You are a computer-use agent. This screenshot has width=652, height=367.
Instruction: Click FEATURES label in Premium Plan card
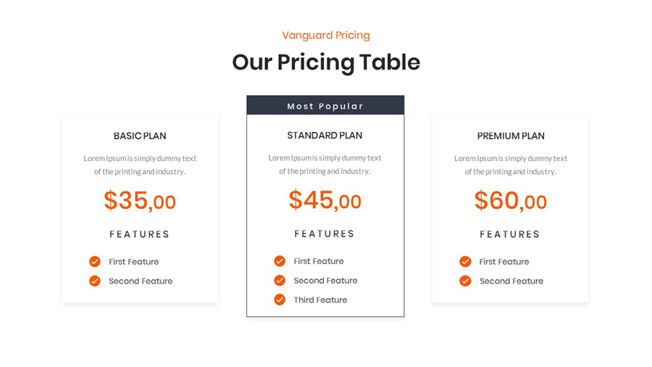(511, 234)
